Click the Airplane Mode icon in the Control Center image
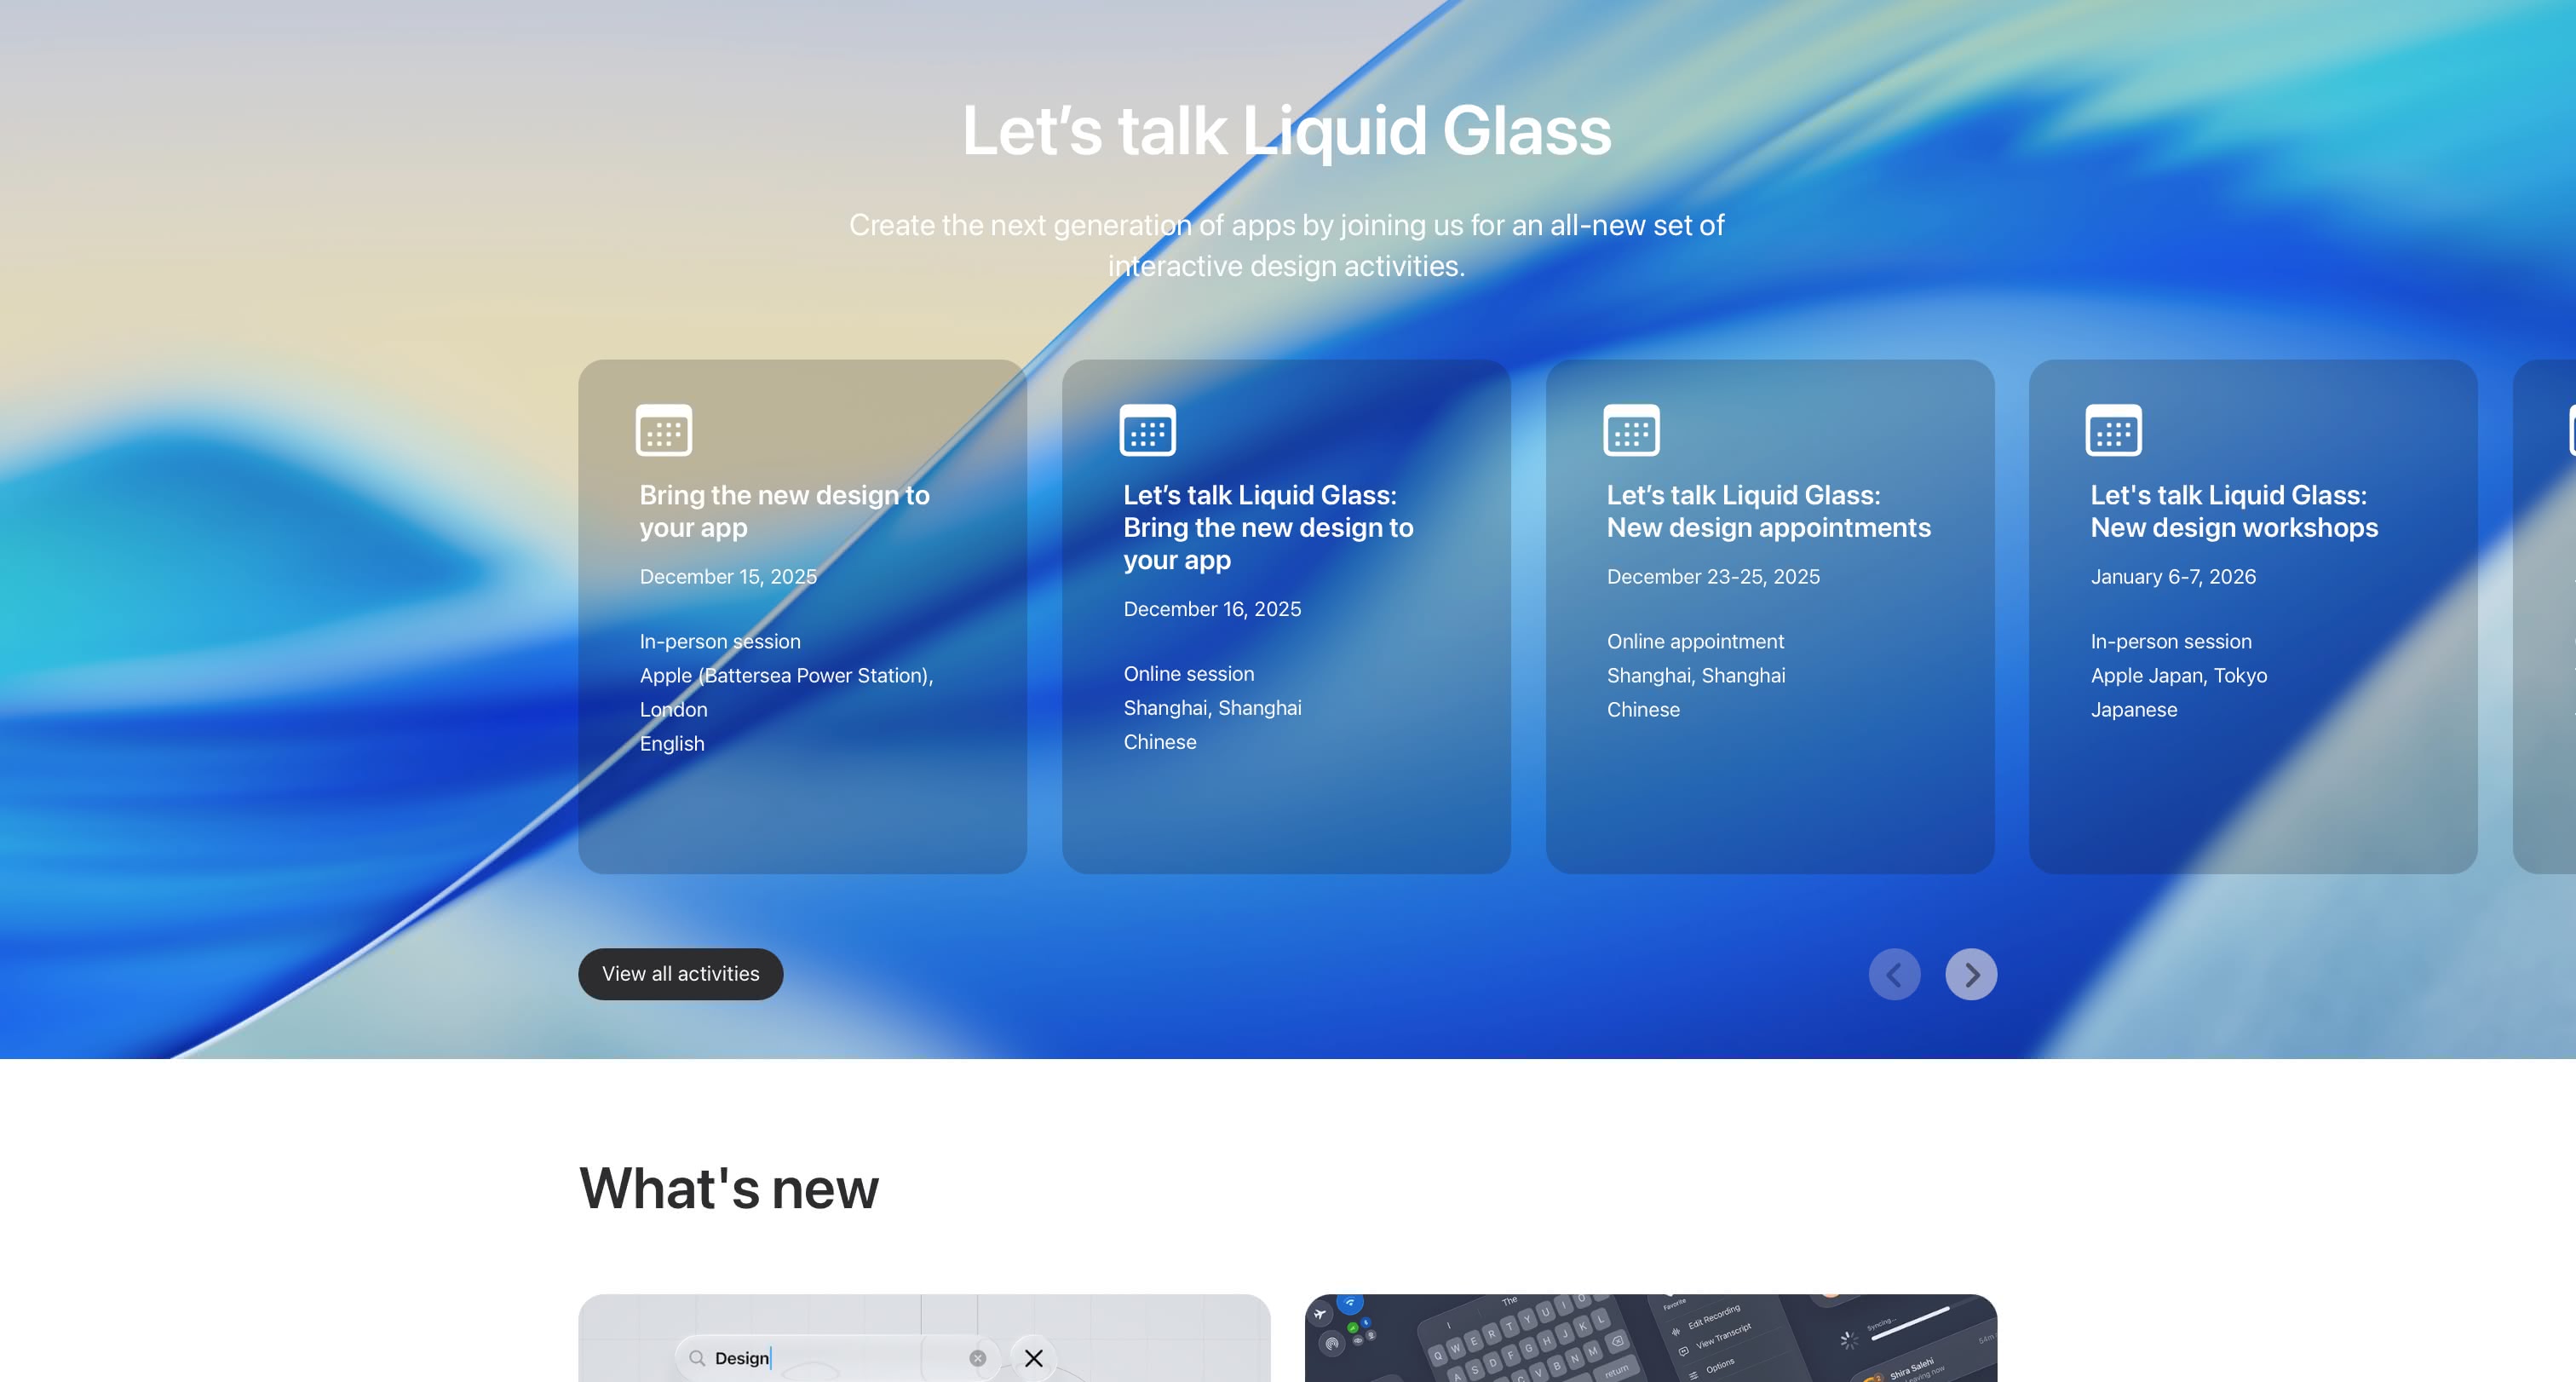2576x1382 pixels. pos(1321,1314)
